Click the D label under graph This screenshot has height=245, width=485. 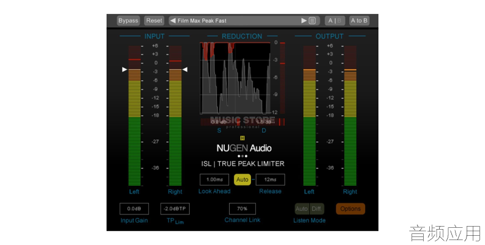pyautogui.click(x=264, y=130)
